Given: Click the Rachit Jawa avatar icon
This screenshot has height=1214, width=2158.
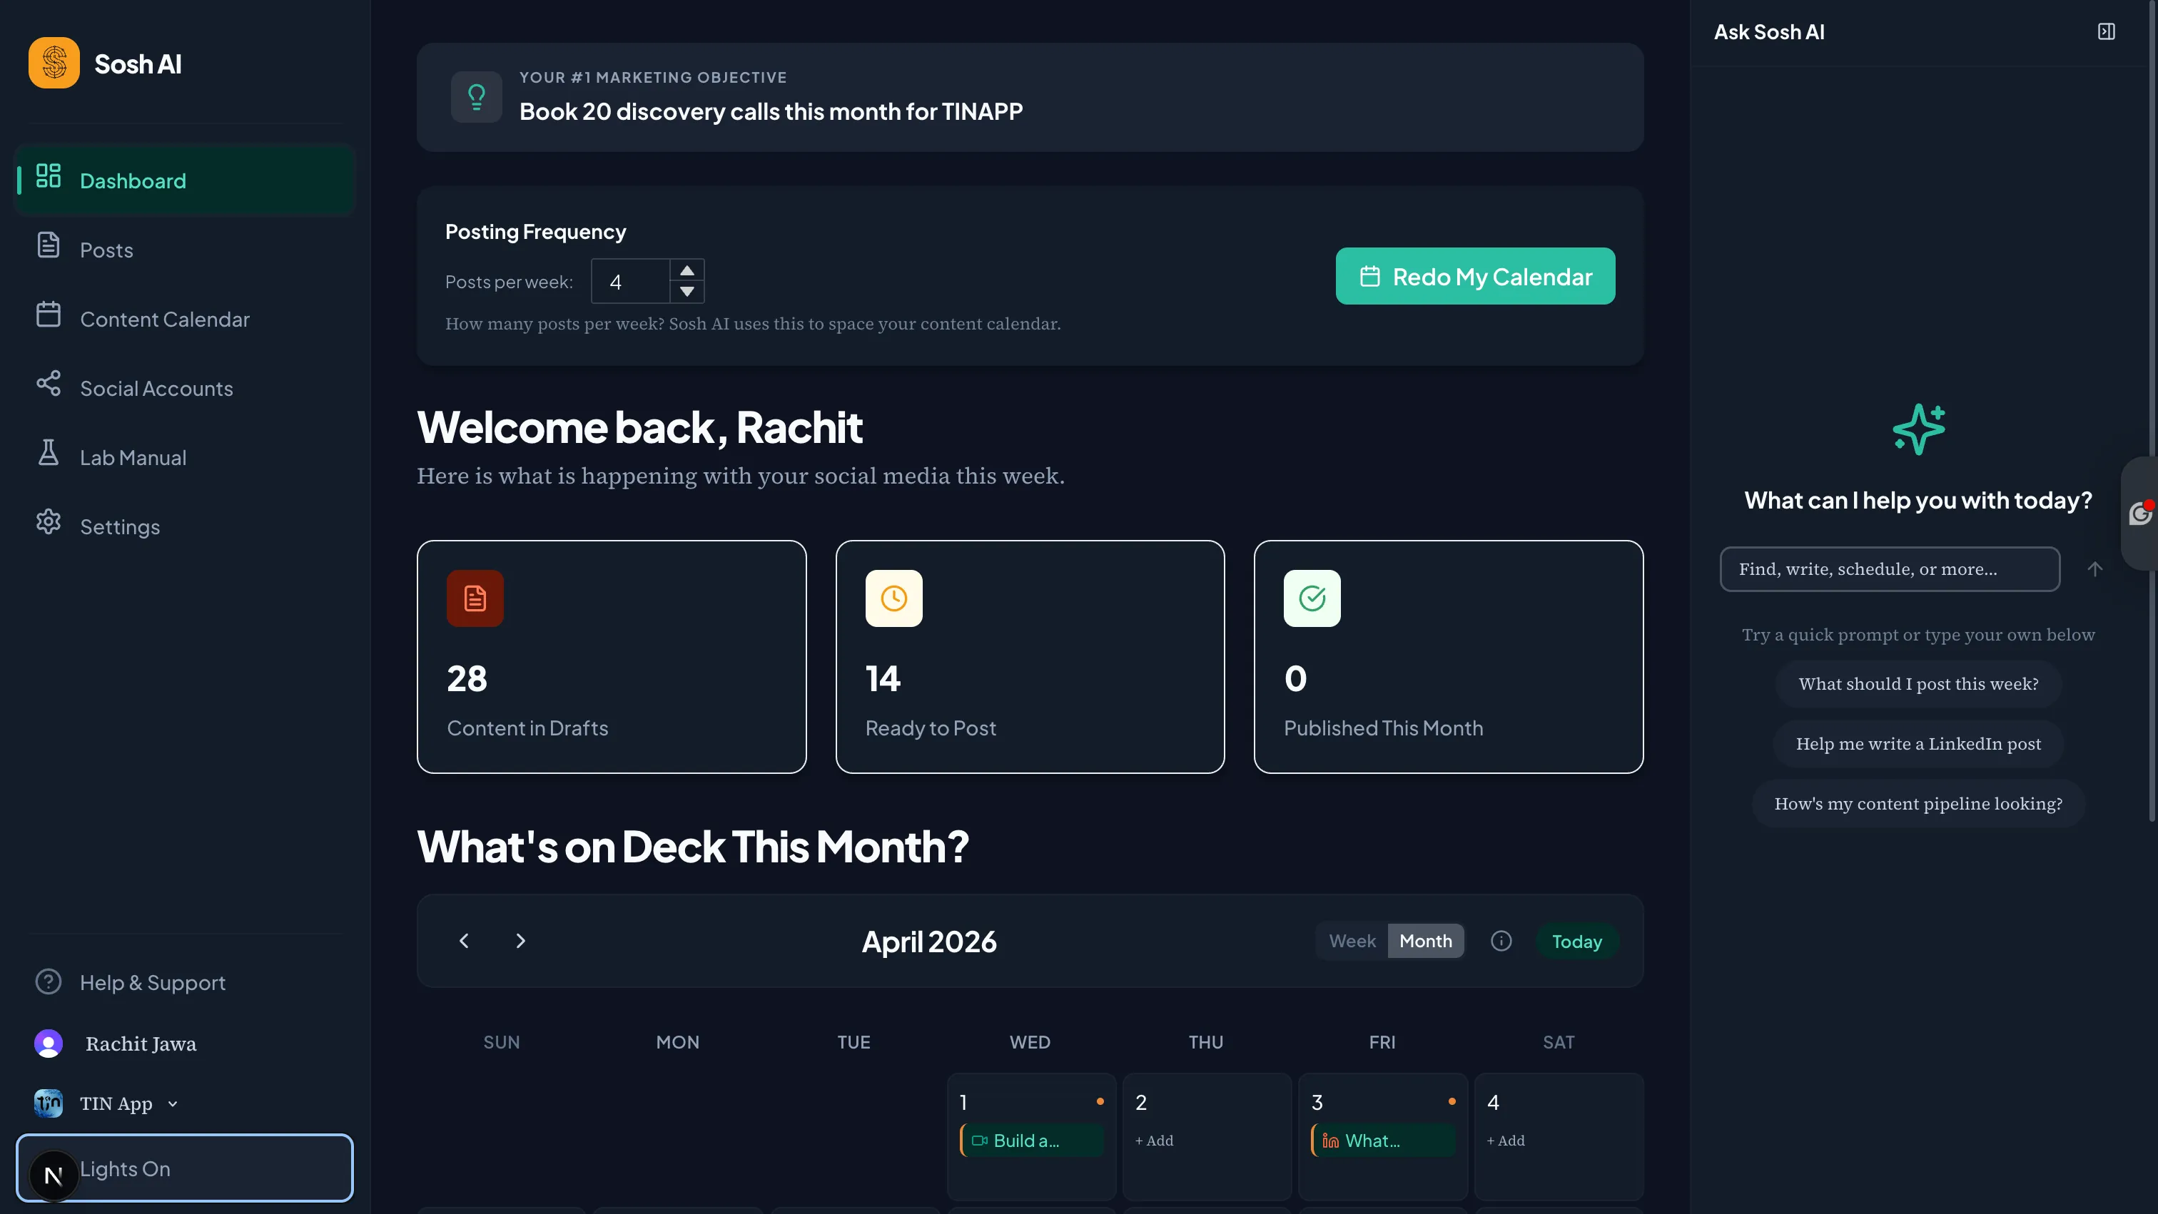Looking at the screenshot, I should 49,1044.
